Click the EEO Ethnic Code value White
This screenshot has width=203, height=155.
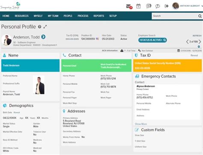(x=6, y=151)
